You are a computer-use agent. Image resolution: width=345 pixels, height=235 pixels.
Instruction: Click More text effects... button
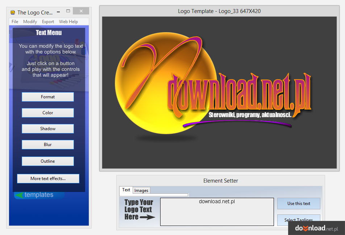(x=48, y=179)
